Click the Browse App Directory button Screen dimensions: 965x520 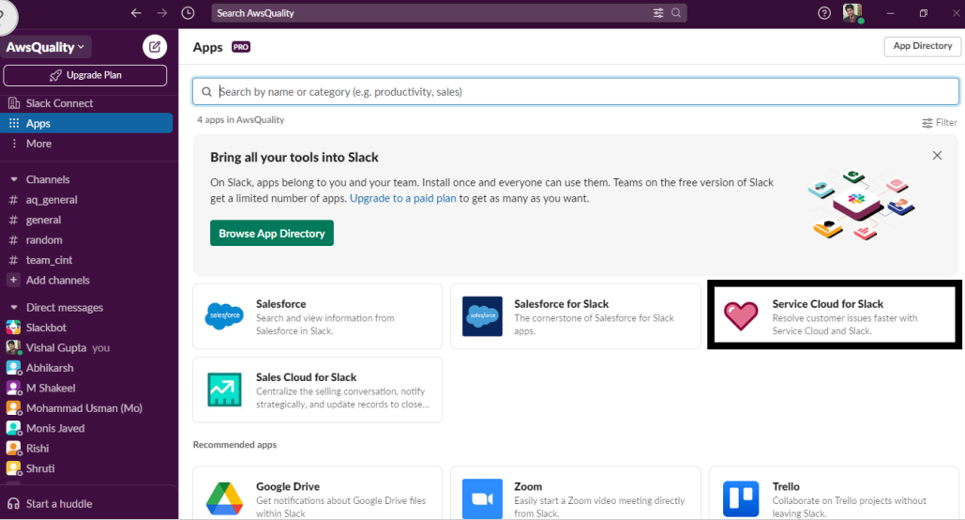click(271, 233)
